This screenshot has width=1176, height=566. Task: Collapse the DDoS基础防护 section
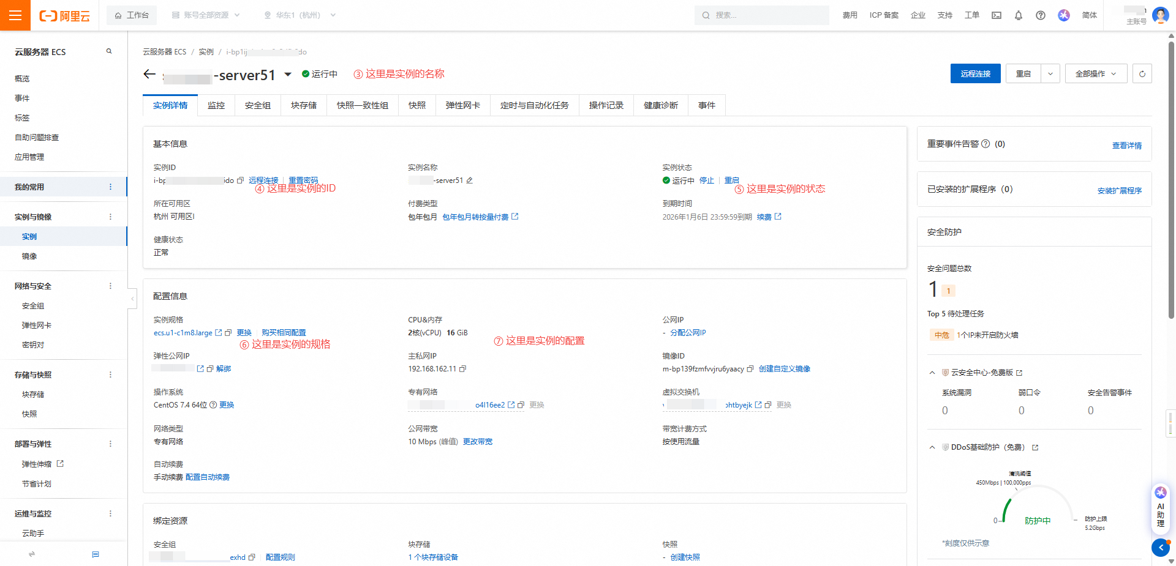click(932, 448)
